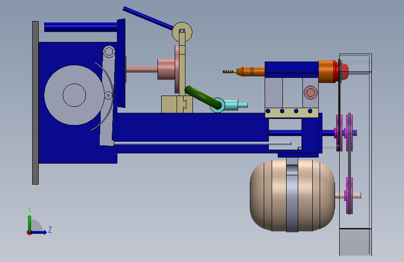Select the tan strip with four blue bolts

click(x=292, y=113)
